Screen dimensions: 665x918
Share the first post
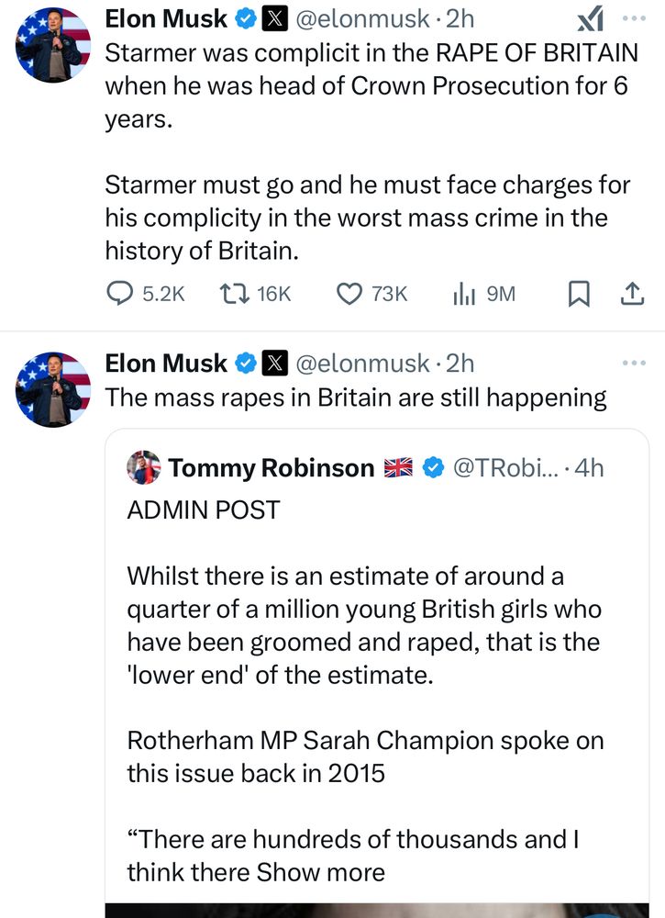632,294
